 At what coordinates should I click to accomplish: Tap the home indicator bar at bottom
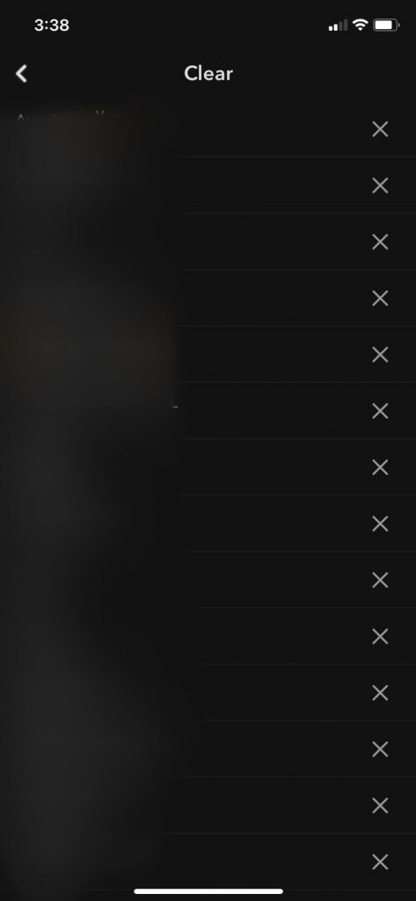208,891
